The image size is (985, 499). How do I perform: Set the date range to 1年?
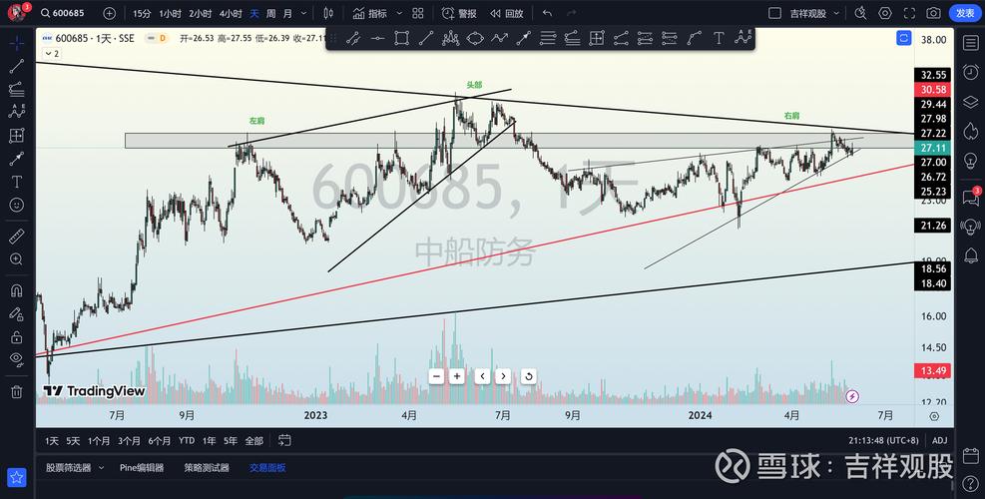point(209,440)
